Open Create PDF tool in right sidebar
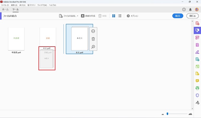Viewport: 201px width, 118px height. click(197, 23)
